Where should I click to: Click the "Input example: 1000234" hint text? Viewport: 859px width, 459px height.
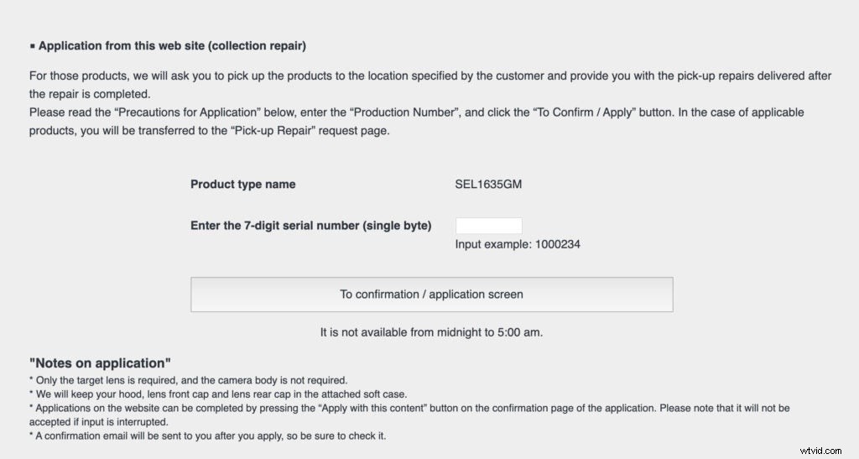click(518, 244)
